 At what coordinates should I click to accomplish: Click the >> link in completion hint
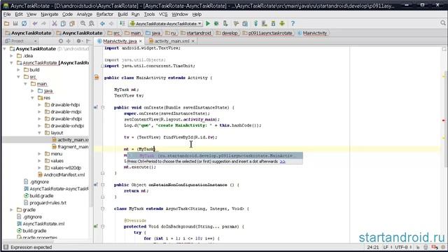(x=282, y=162)
